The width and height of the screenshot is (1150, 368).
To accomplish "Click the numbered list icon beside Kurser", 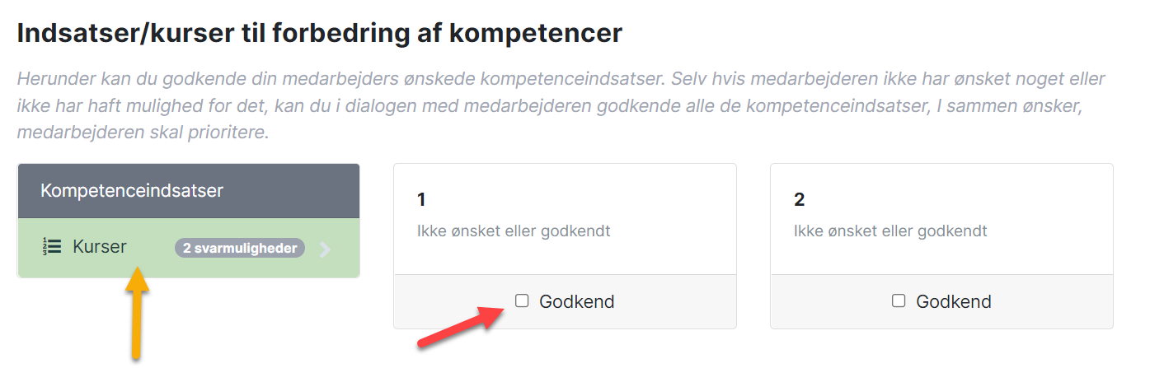I will pos(51,246).
